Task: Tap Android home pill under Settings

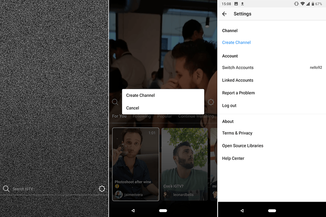Action: pyautogui.click(x=272, y=211)
